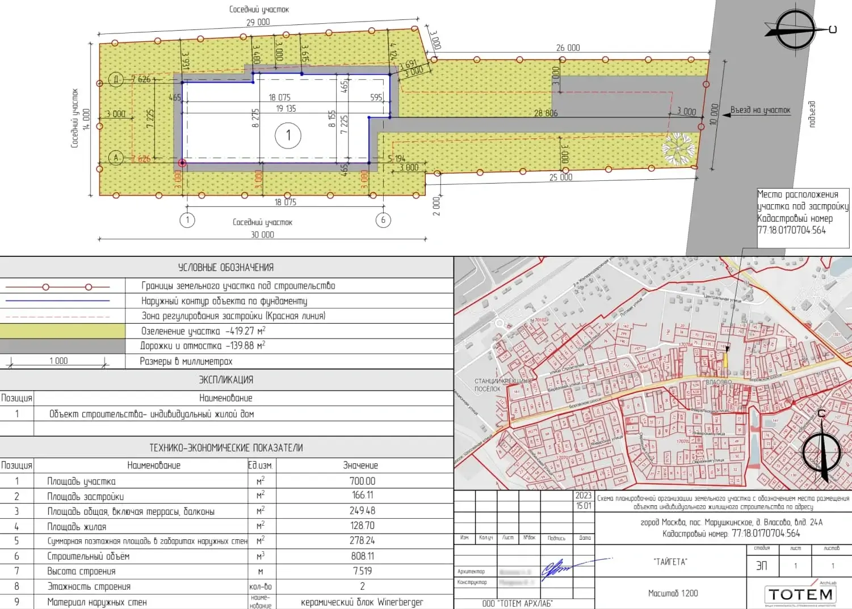Click grid axis bubble 6 below the plan
Image resolution: width=852 pixels, height=609 pixels.
383,220
